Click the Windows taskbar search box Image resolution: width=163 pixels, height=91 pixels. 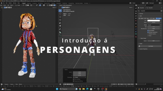[x=69, y=89]
